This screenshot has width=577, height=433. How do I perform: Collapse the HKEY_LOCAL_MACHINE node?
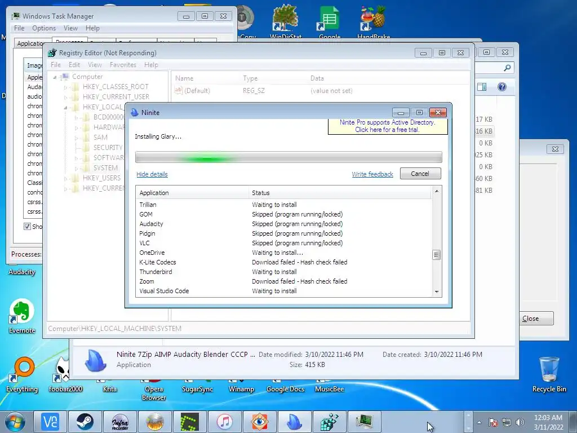click(66, 108)
